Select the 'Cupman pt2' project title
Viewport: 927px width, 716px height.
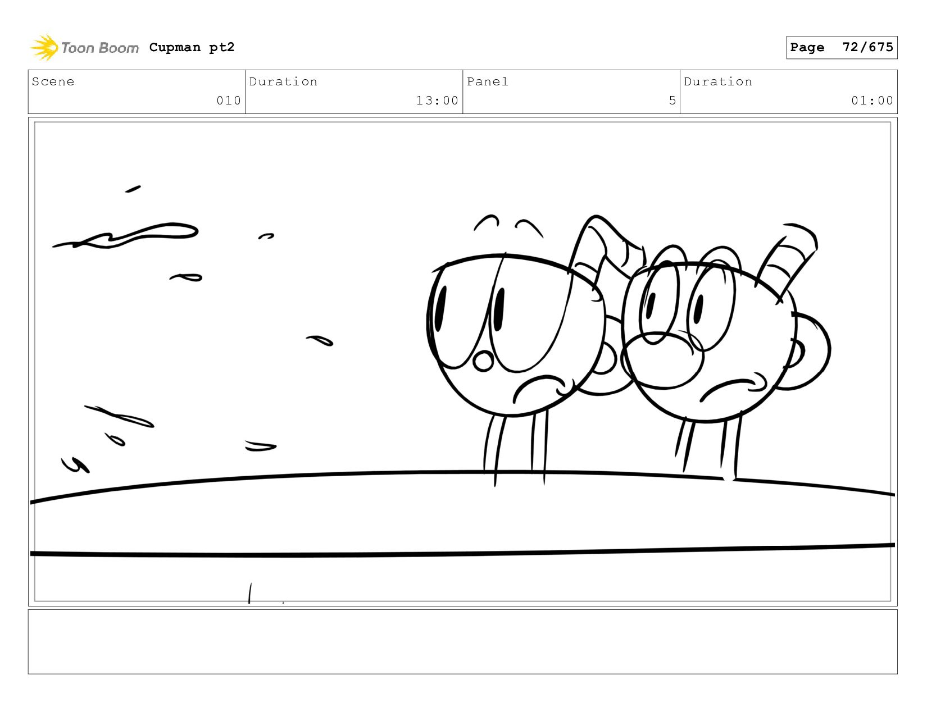192,47
